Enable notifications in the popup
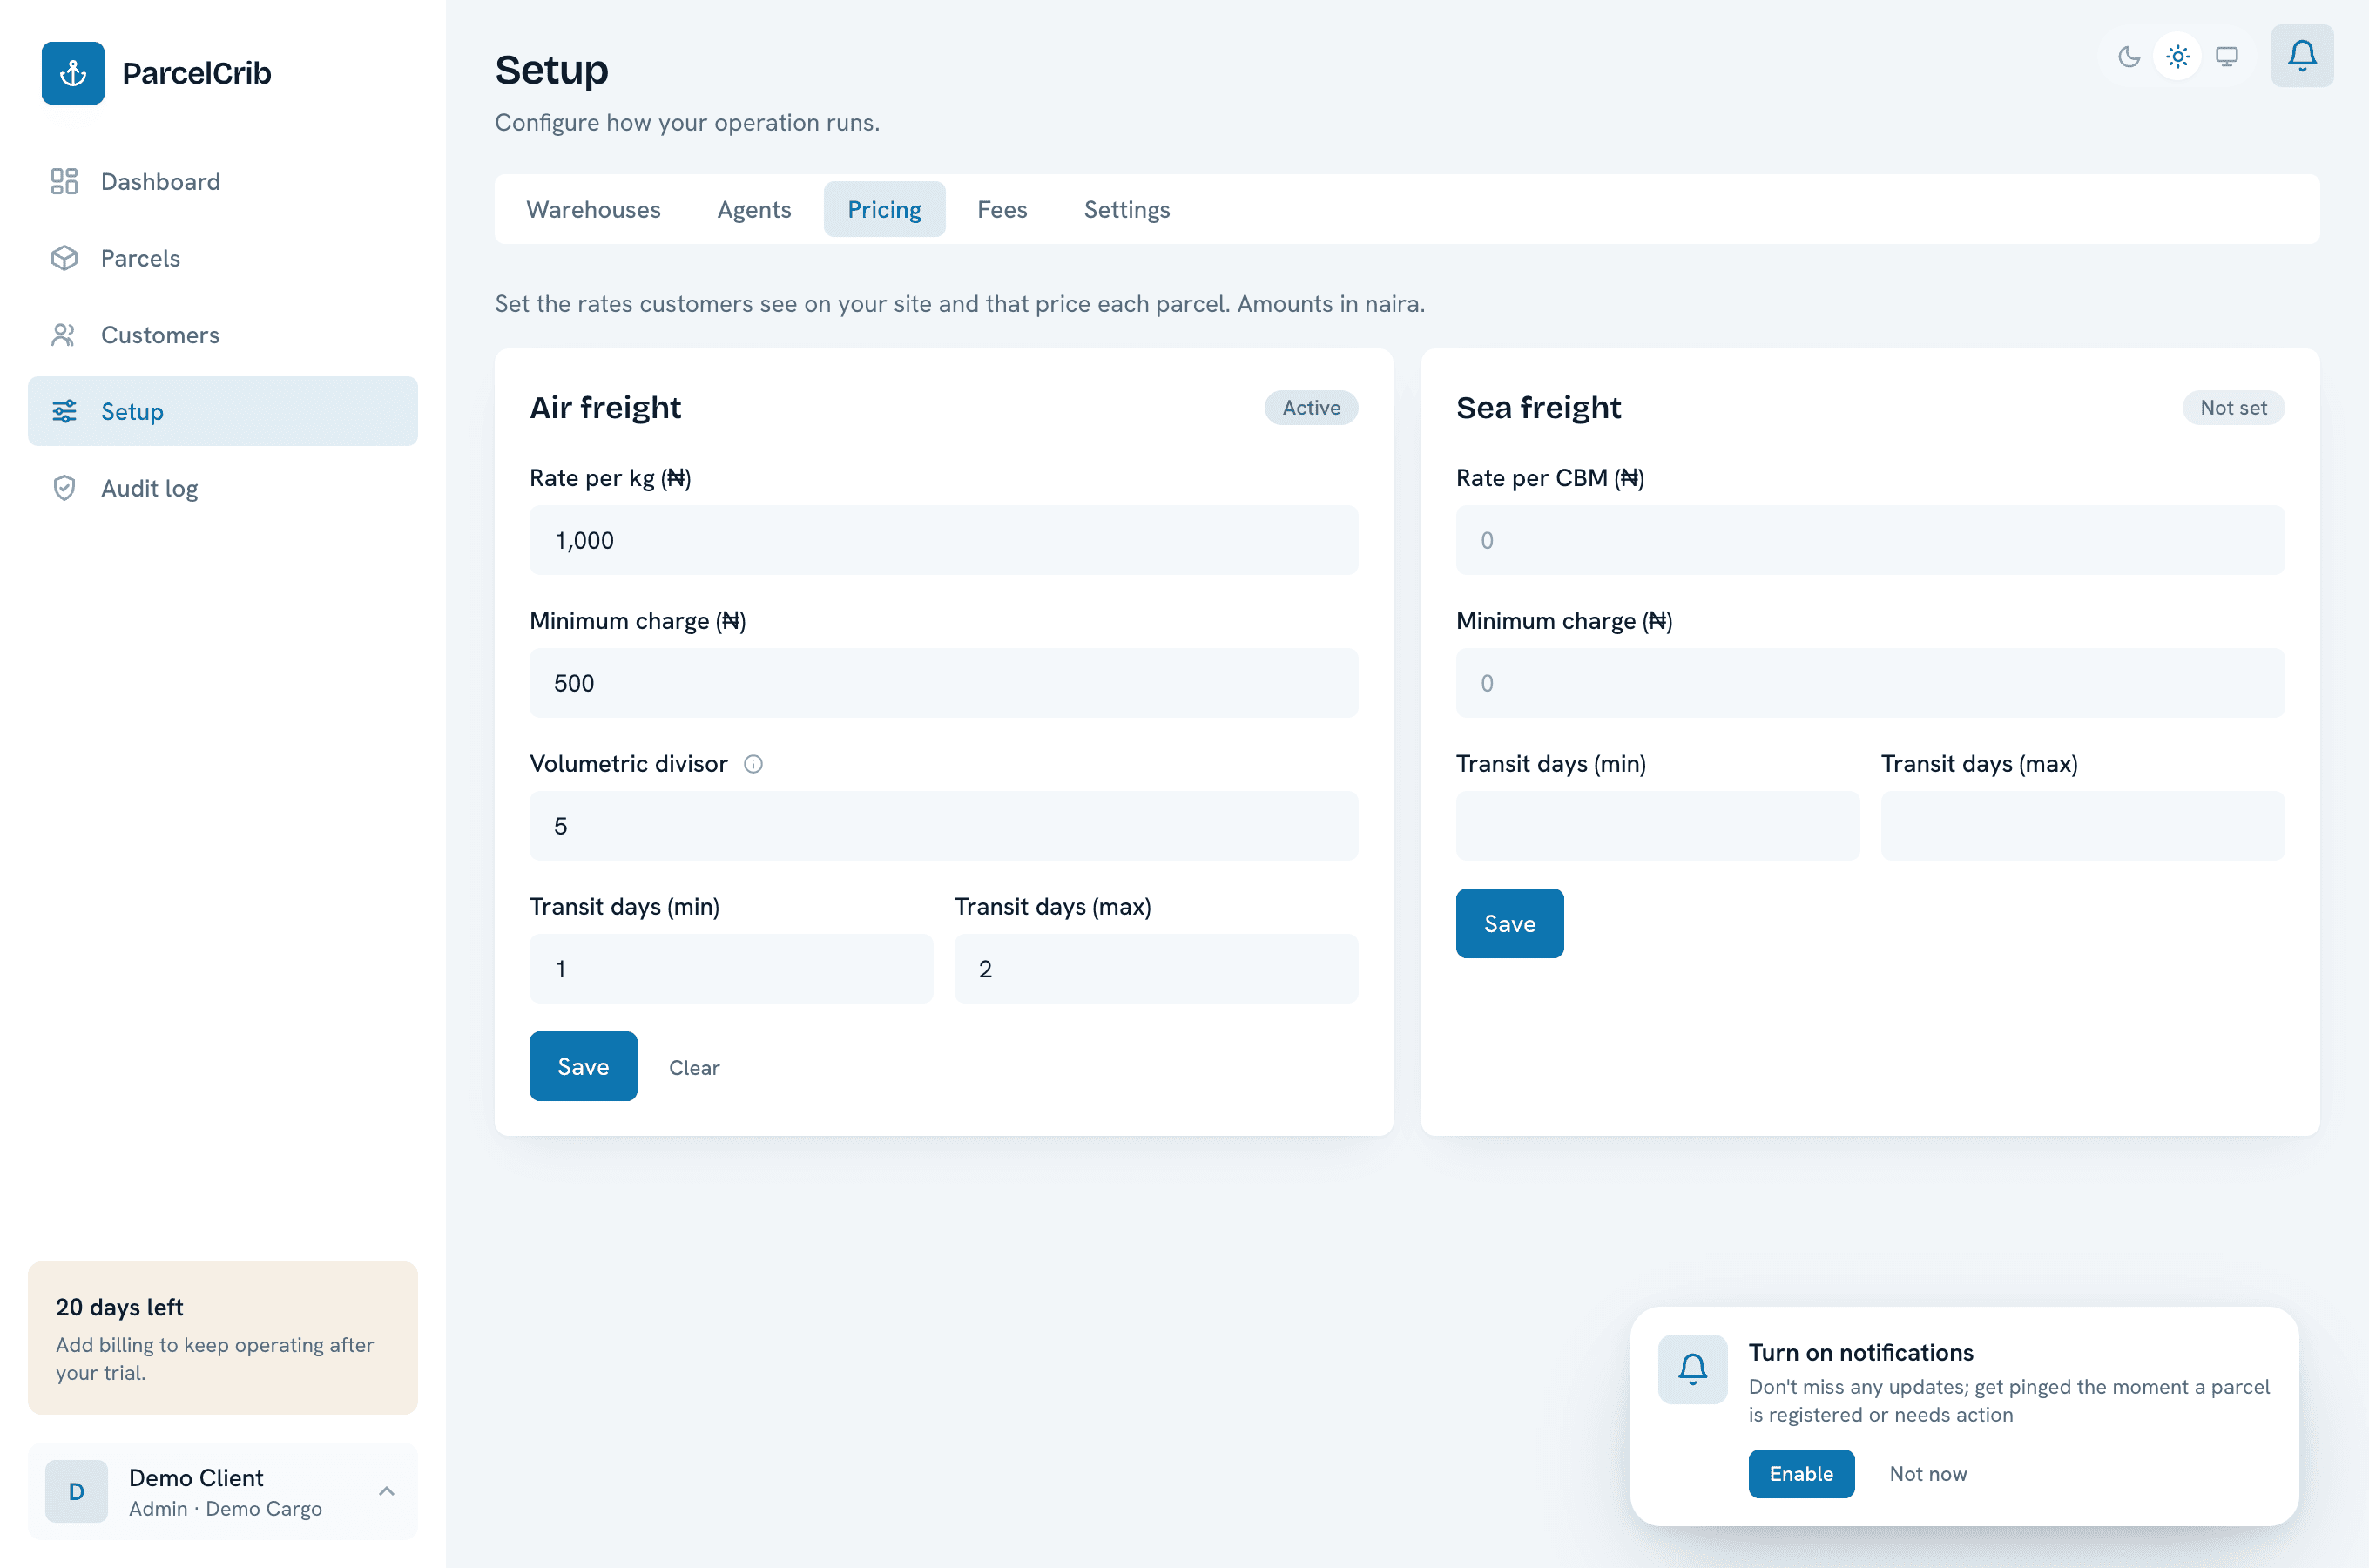 click(1801, 1474)
